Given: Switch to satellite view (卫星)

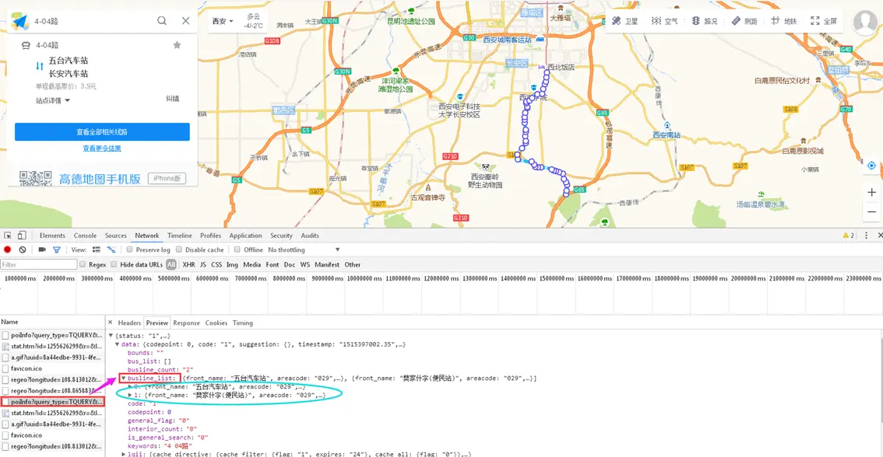Looking at the screenshot, I should (x=625, y=21).
